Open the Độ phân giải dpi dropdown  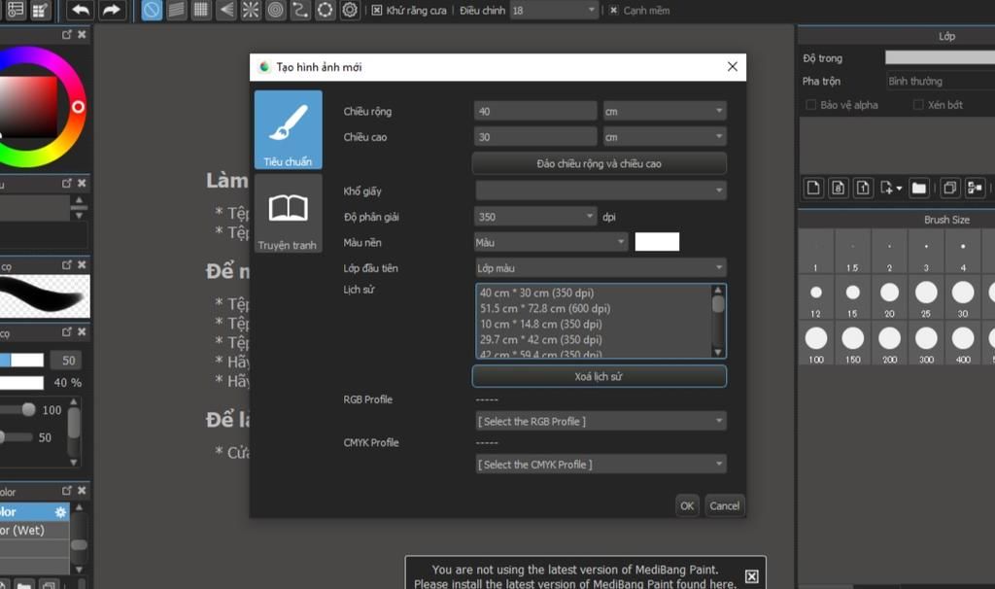(535, 217)
